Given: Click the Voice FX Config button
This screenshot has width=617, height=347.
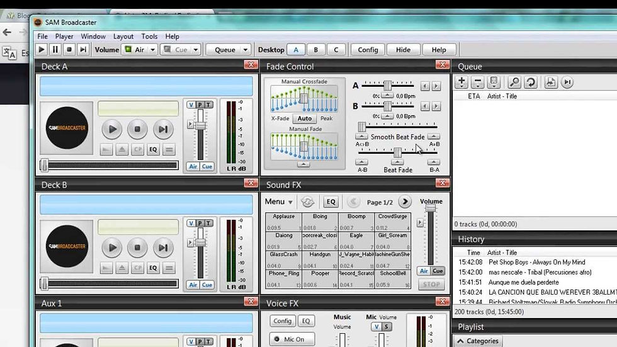Looking at the screenshot, I should coord(283,321).
